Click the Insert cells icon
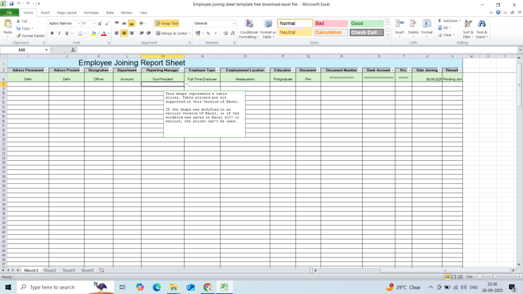The height and width of the screenshot is (294, 523). click(399, 24)
